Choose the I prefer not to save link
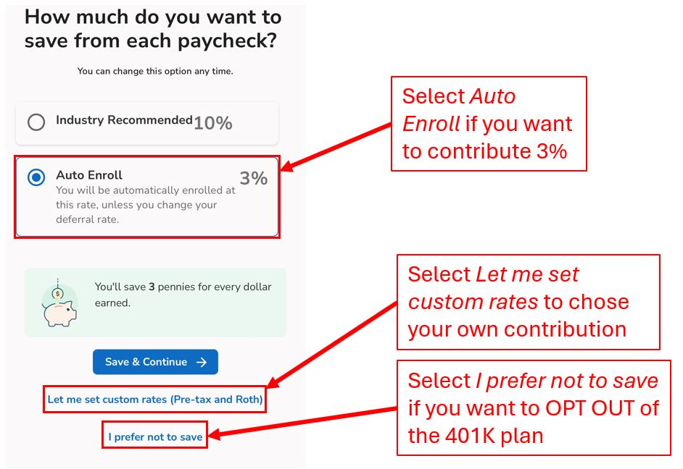683x469 pixels. (x=155, y=436)
